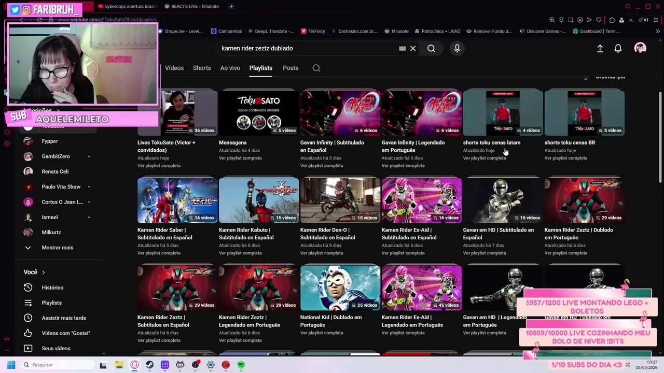Switch to the Shorts tab
The width and height of the screenshot is (664, 373).
(202, 68)
